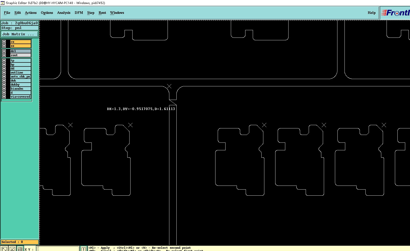
Task: Toggle display checkbox for rout layer
Action: coord(4,55)
